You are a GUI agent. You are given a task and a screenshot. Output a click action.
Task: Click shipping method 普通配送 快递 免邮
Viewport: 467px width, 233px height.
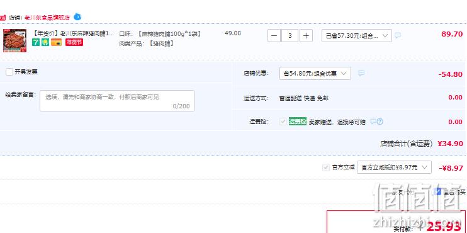[x=304, y=98]
